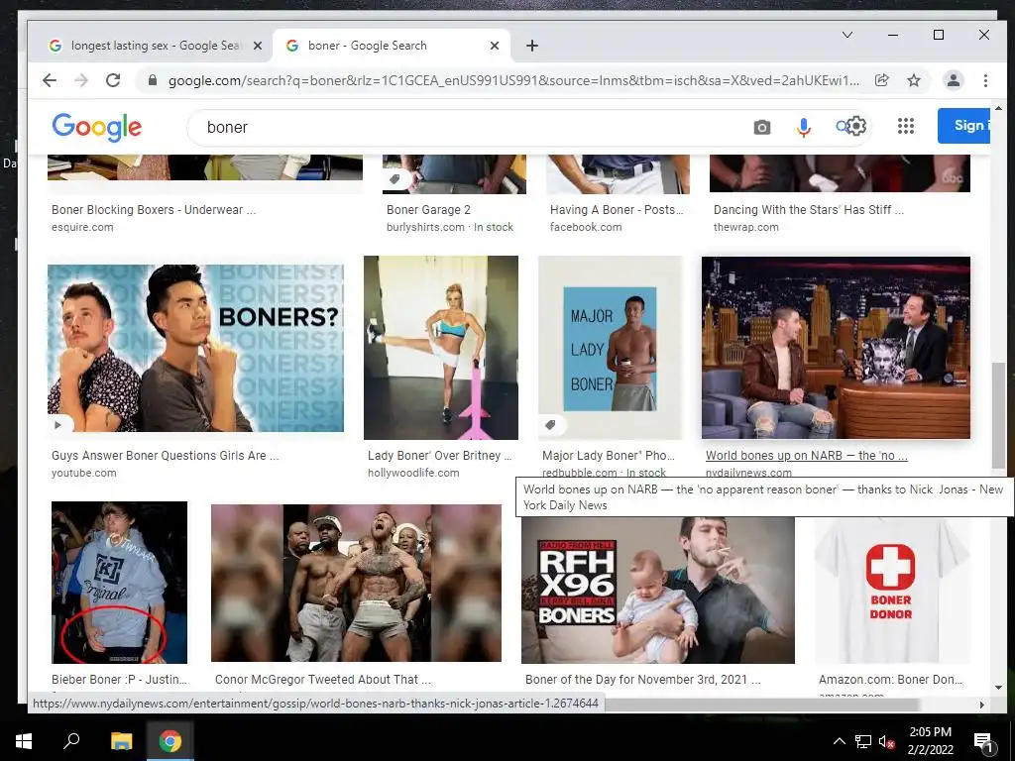Click 'esquire.com' source text
Image resolution: width=1015 pixels, height=761 pixels.
(82, 227)
